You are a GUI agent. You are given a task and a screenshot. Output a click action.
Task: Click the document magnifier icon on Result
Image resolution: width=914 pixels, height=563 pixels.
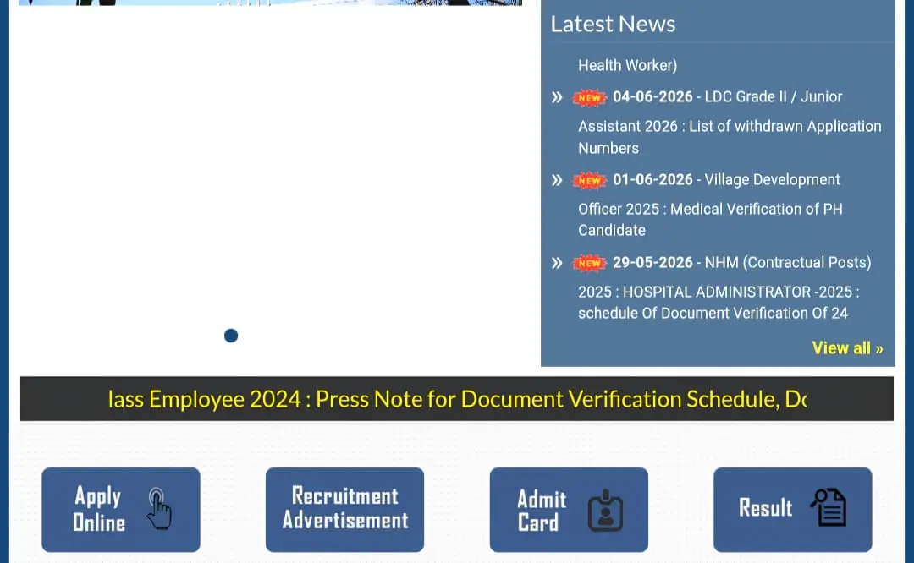tap(829, 507)
